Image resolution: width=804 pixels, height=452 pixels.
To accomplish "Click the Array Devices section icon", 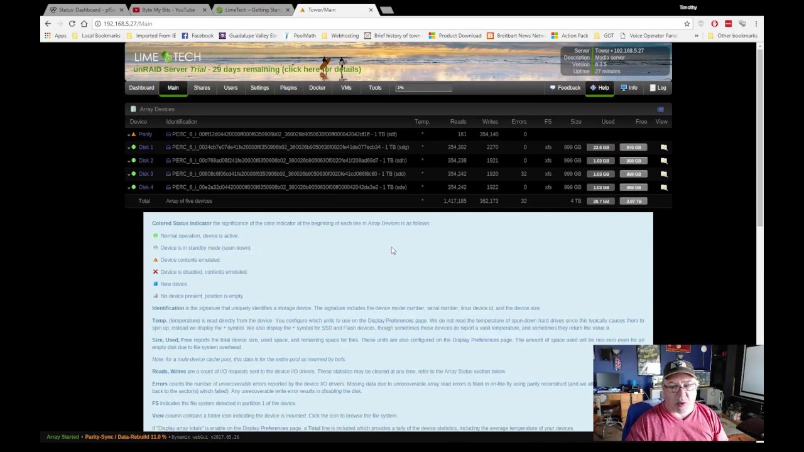I will (133, 109).
